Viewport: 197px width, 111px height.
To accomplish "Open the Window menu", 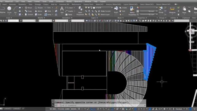I will [x=88, y=2].
